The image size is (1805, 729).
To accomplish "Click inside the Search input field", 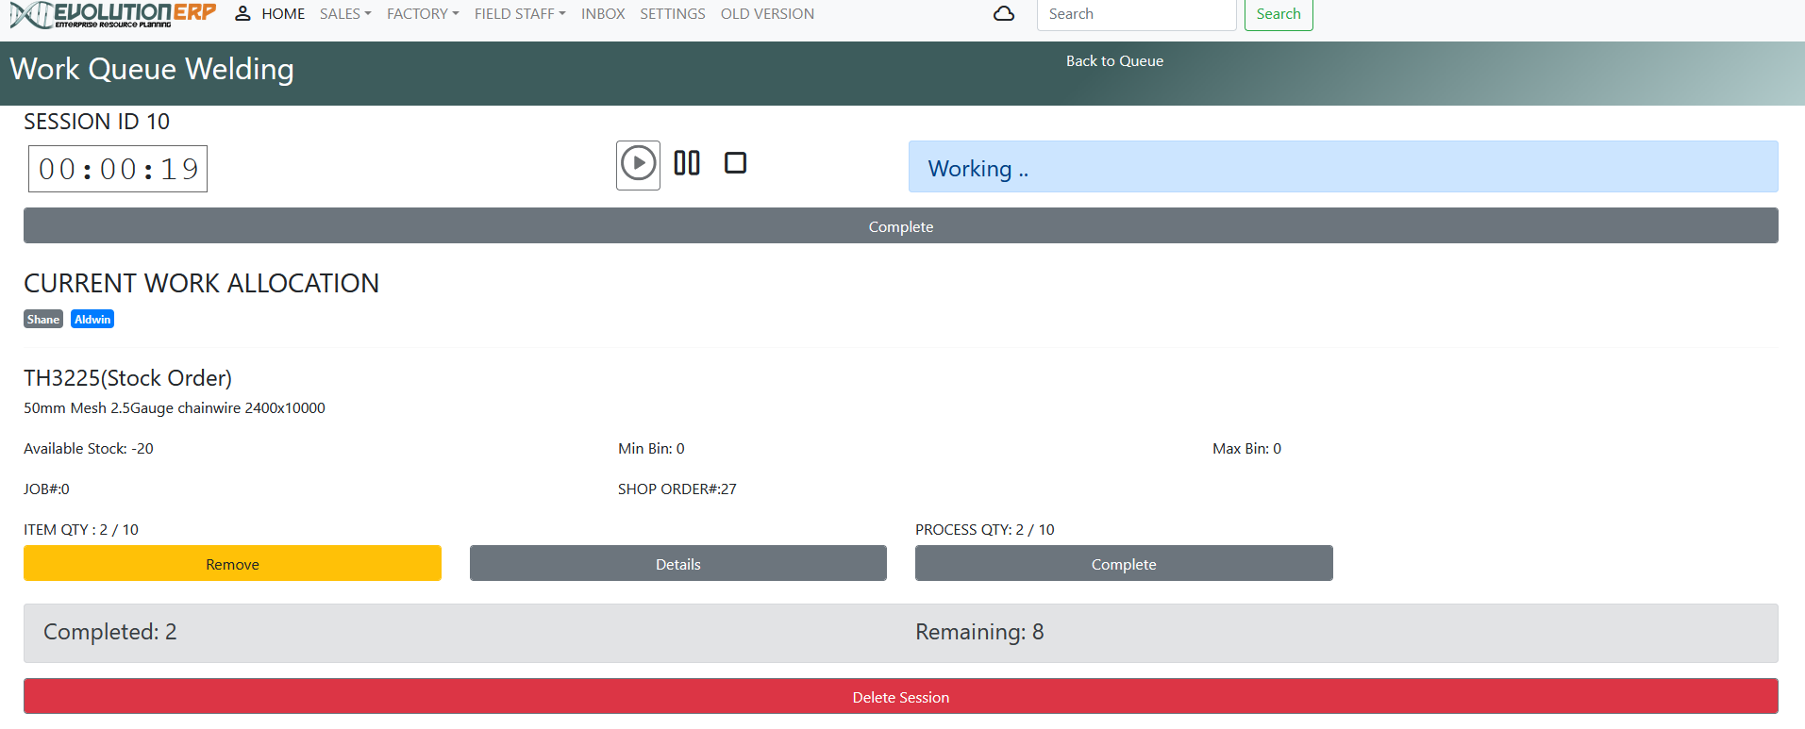I will [1135, 14].
